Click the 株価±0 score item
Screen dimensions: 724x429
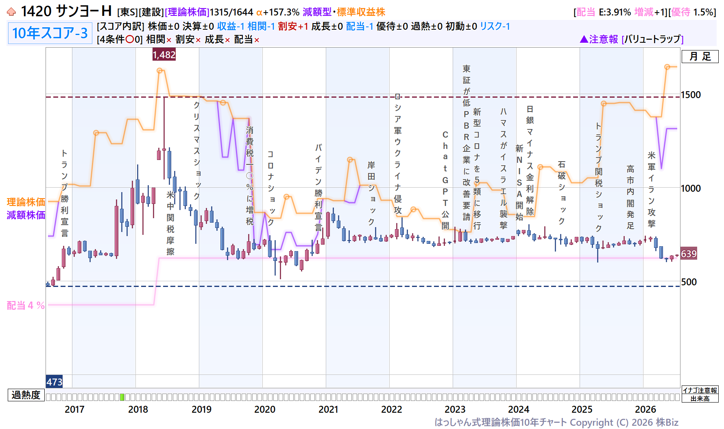click(x=164, y=26)
